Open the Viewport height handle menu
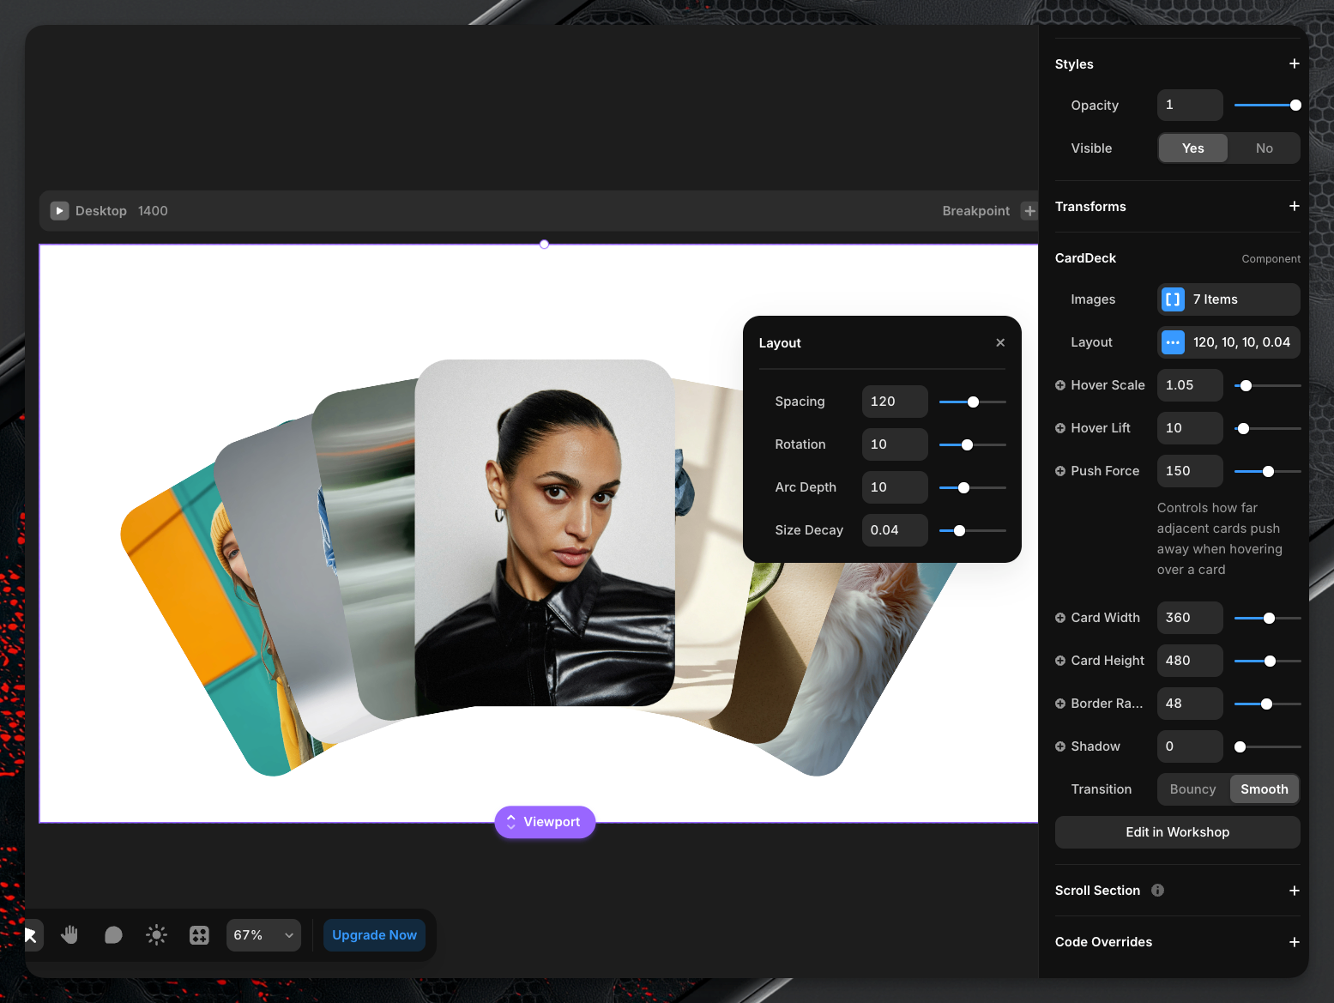Viewport: 1334px width, 1003px height. click(x=545, y=822)
